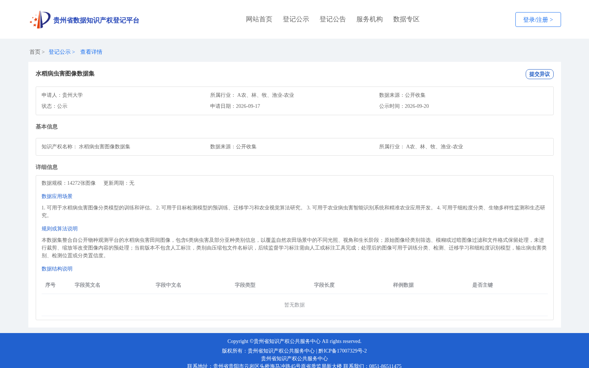Image resolution: width=589 pixels, height=368 pixels.
Task: Go back to 首页 via the breadcrumb
Action: 35,52
